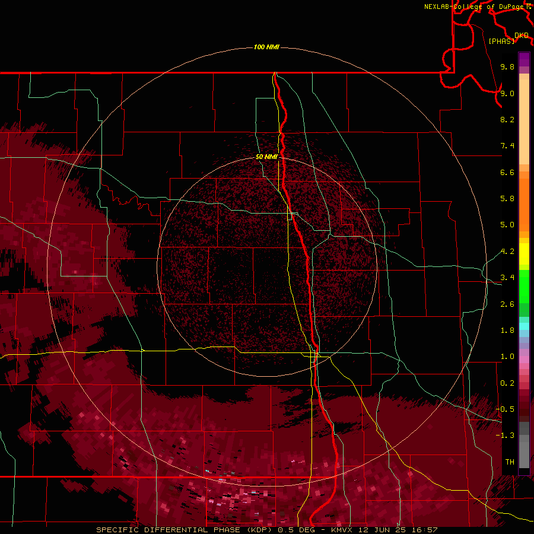Select the 7.4 value on the scale

pos(507,146)
